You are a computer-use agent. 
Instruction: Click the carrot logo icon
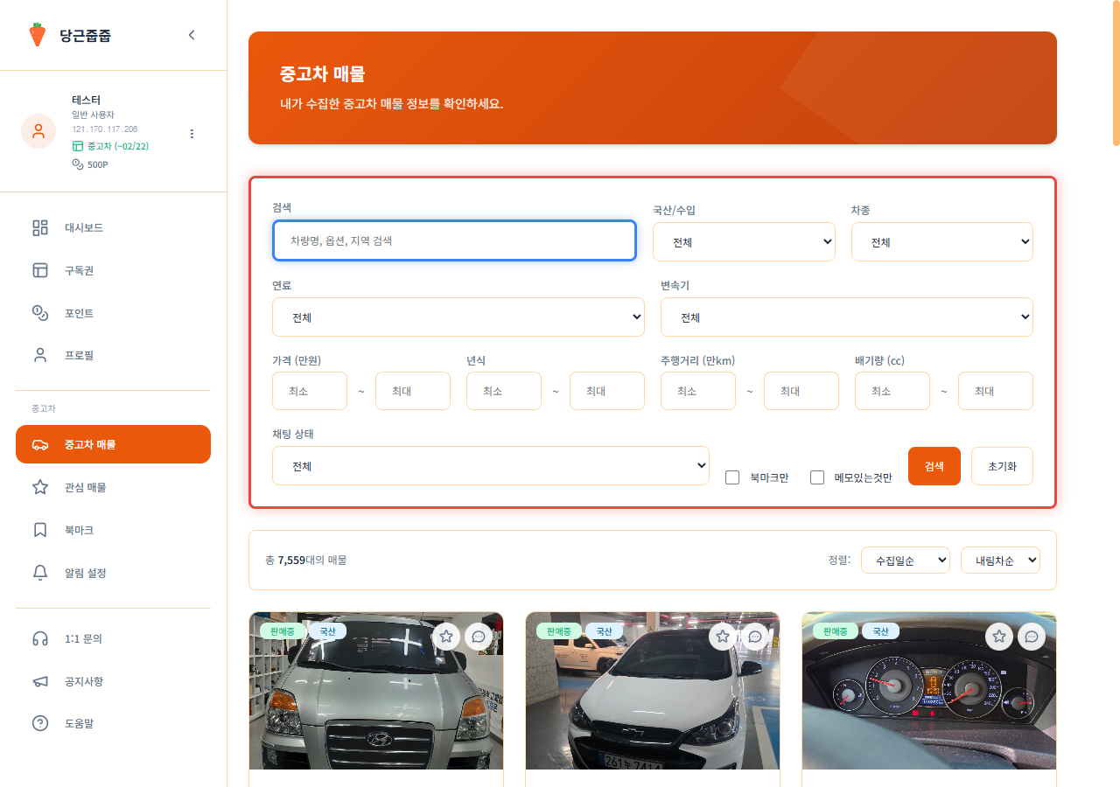pos(37,35)
